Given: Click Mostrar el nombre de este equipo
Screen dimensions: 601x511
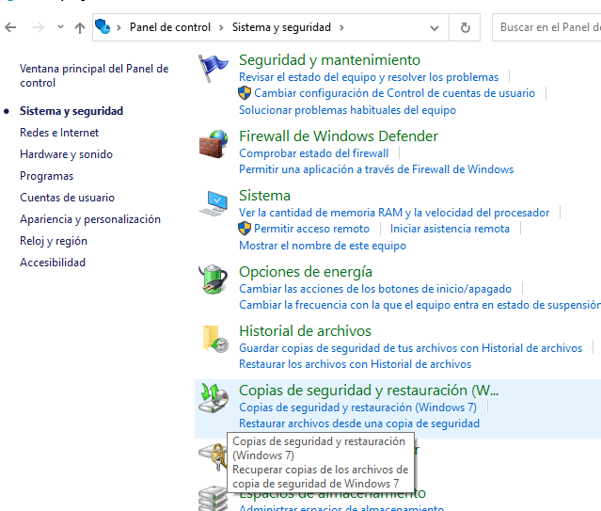Looking at the screenshot, I should click(x=323, y=246).
